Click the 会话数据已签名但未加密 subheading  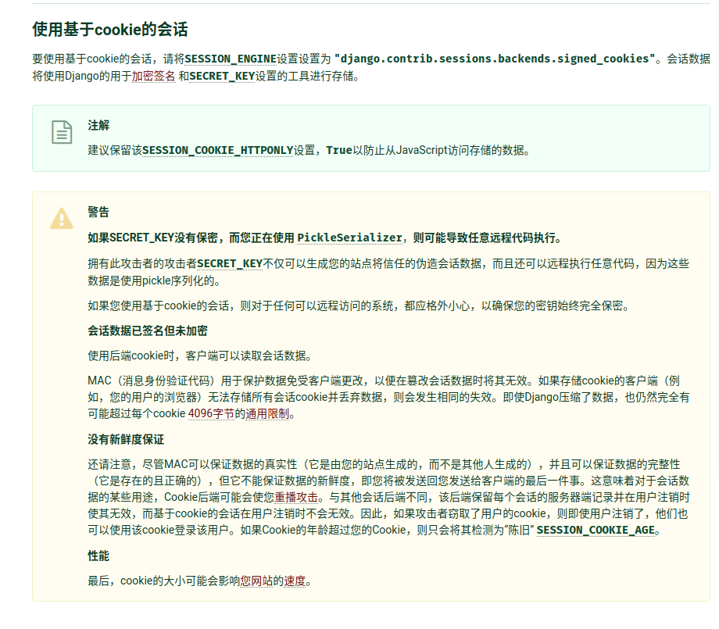click(148, 331)
